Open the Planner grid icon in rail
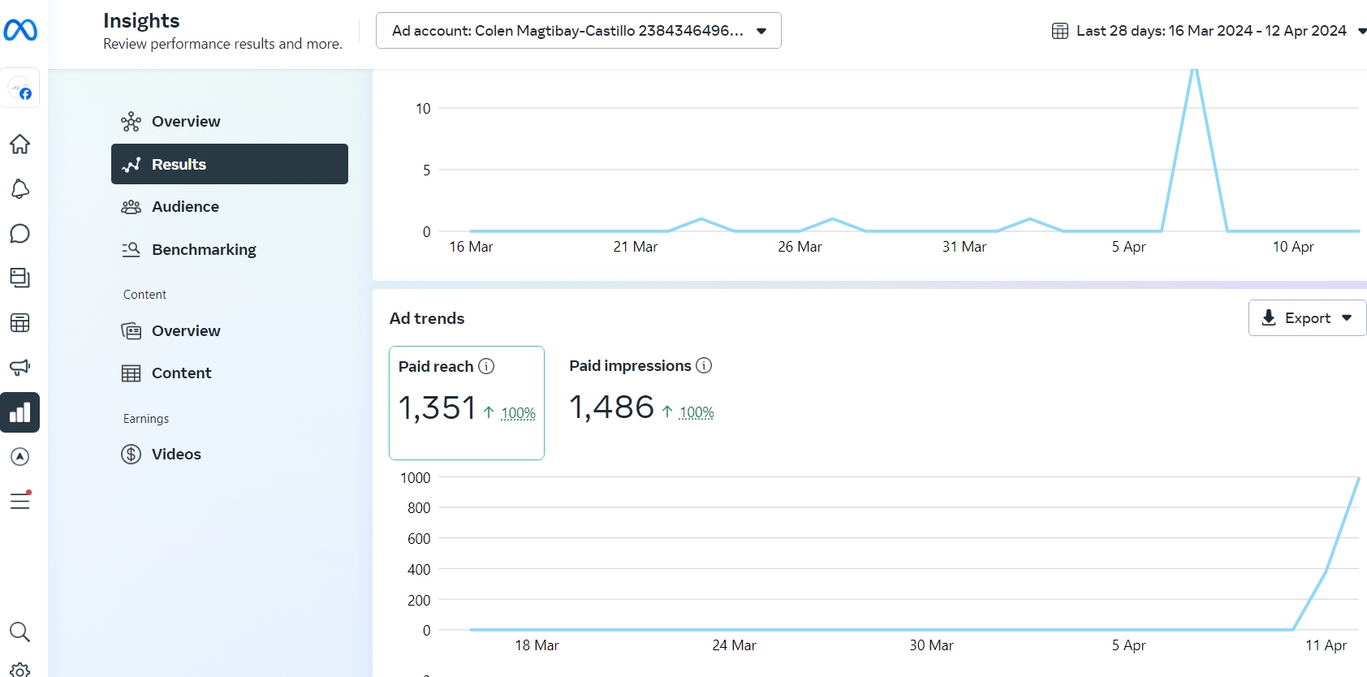The image size is (1367, 677). click(20, 323)
